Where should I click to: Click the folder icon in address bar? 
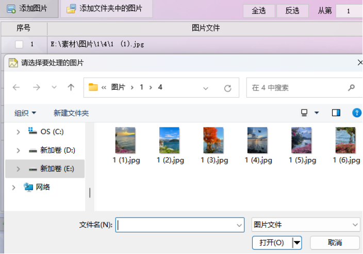pos(93,87)
